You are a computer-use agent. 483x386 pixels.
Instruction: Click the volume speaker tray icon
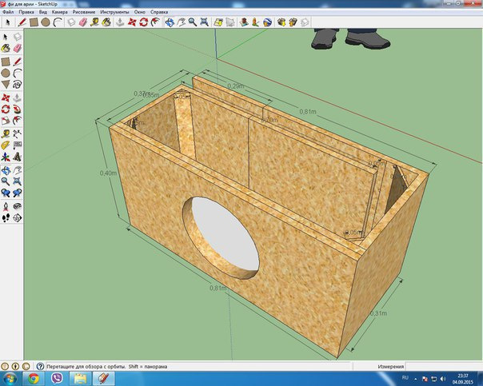[443, 379]
